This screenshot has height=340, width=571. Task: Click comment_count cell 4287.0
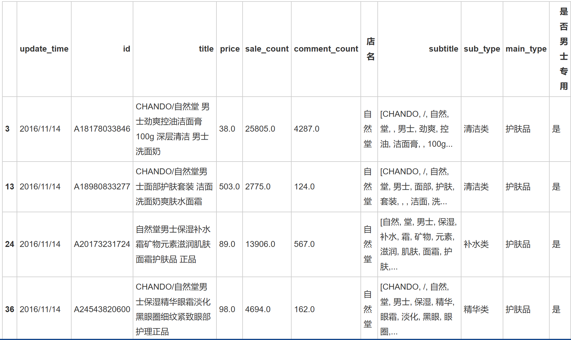326,129
